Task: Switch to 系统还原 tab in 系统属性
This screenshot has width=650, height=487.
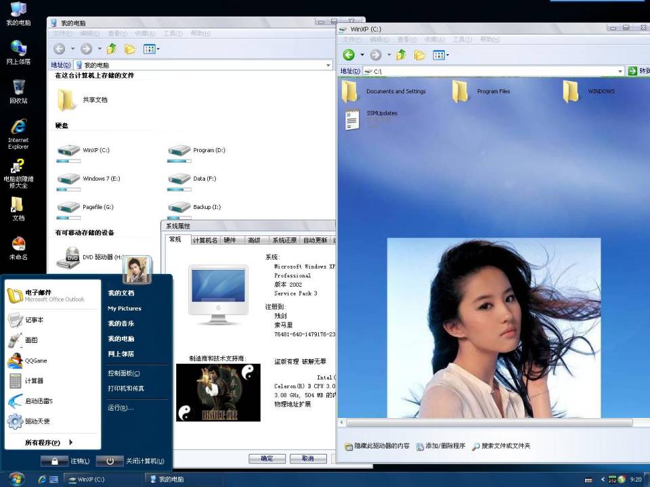Action: pos(284,240)
